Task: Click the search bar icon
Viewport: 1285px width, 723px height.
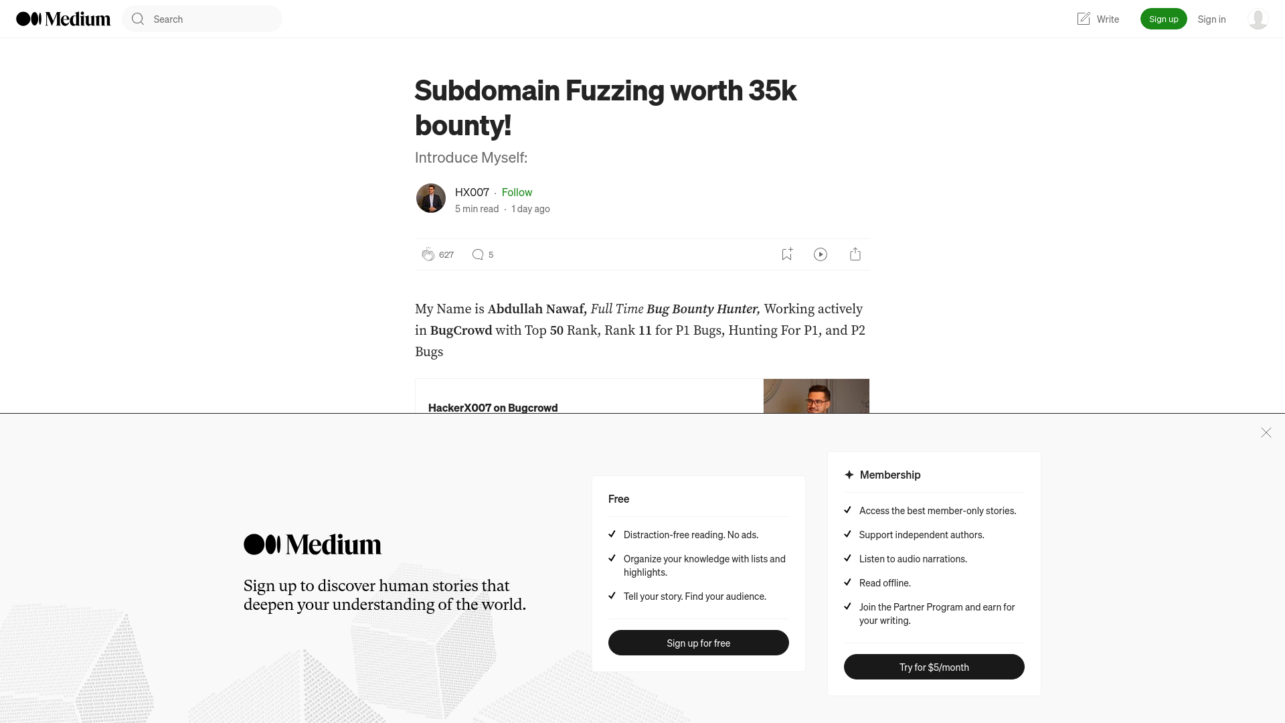Action: (139, 19)
